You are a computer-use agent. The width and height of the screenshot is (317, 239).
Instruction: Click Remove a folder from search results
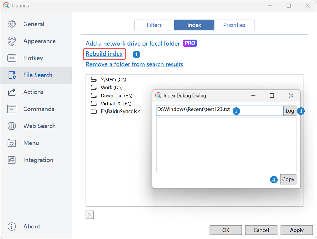pos(135,64)
